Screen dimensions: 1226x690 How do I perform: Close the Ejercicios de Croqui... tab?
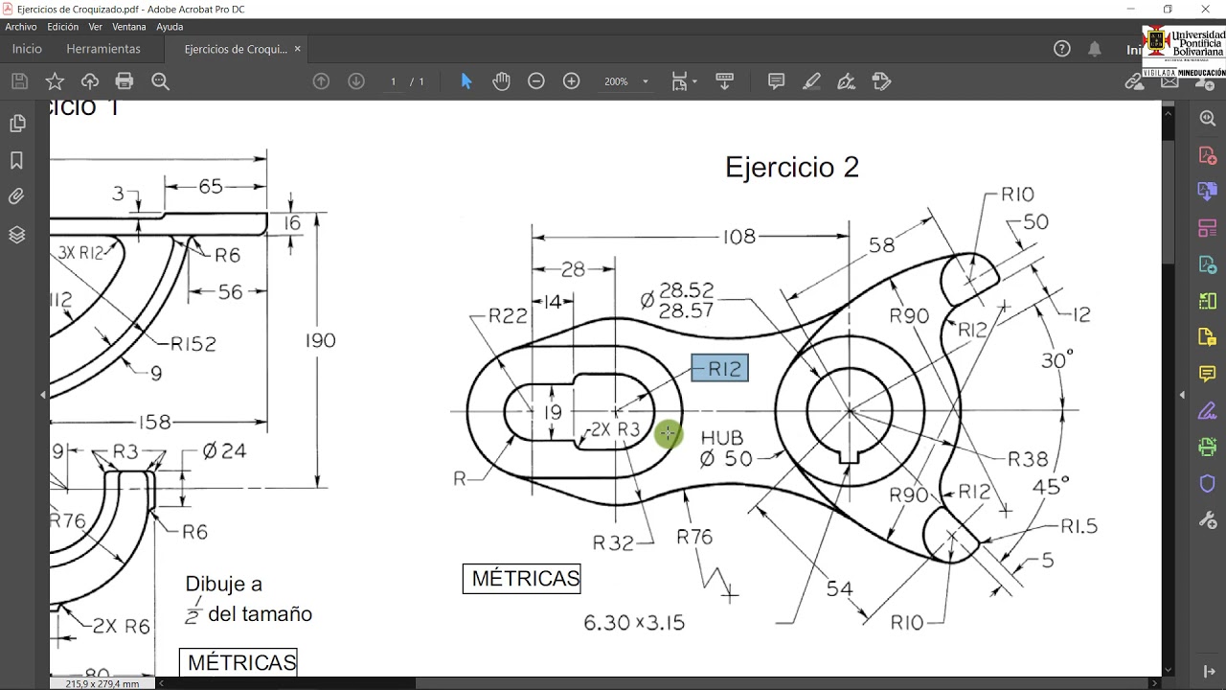coord(298,49)
